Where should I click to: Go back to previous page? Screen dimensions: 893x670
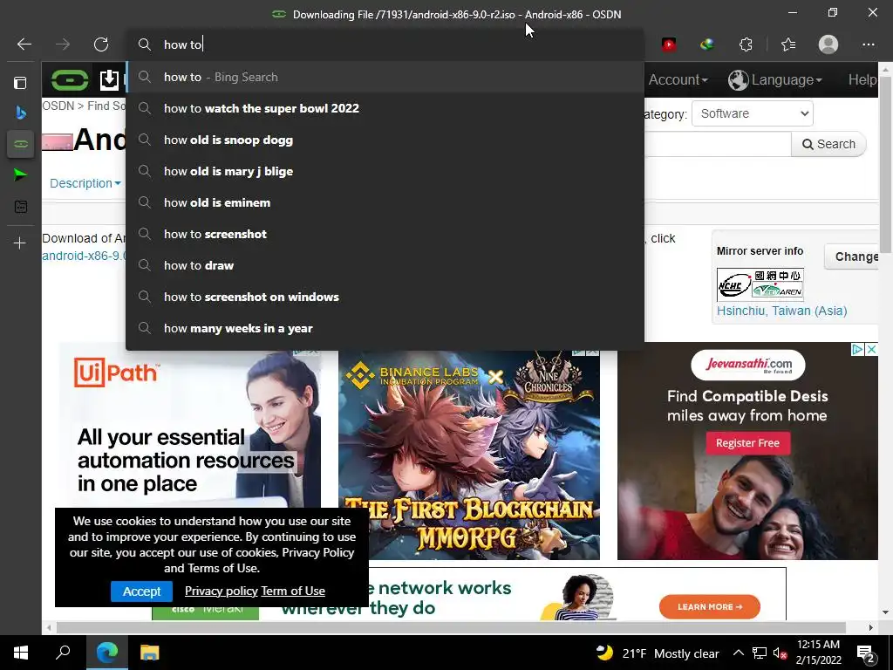(x=24, y=44)
